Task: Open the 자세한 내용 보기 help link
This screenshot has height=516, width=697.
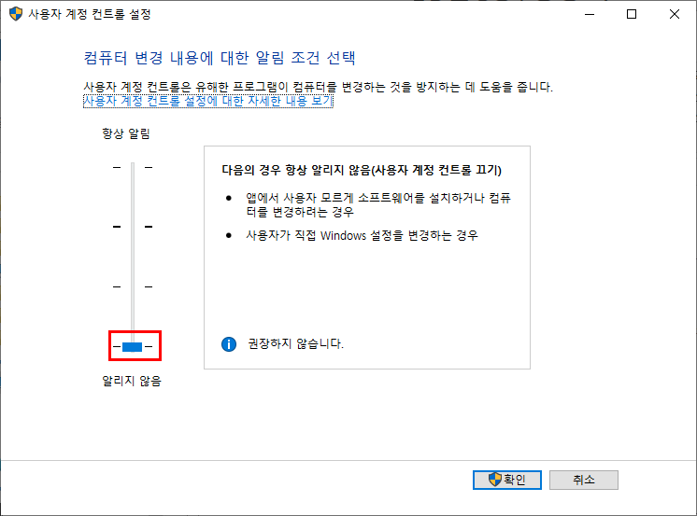Action: click(x=208, y=101)
